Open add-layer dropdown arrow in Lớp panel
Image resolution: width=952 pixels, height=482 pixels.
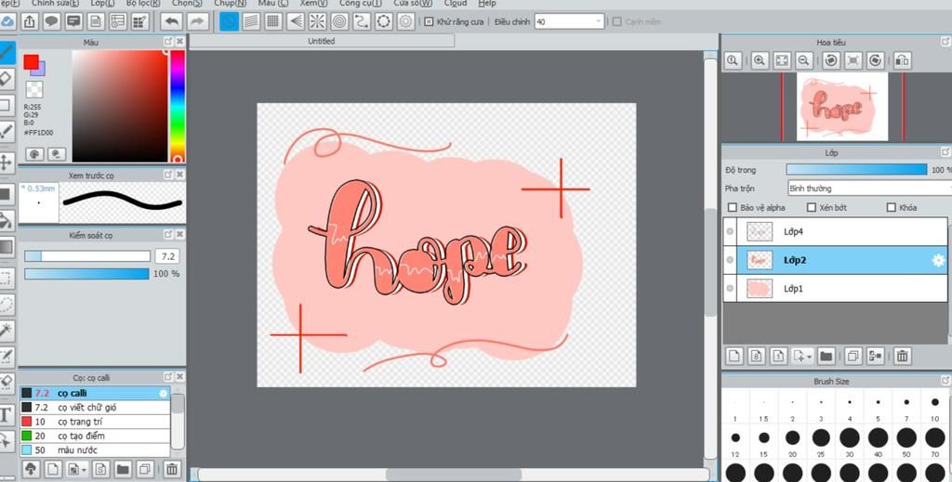click(x=810, y=357)
